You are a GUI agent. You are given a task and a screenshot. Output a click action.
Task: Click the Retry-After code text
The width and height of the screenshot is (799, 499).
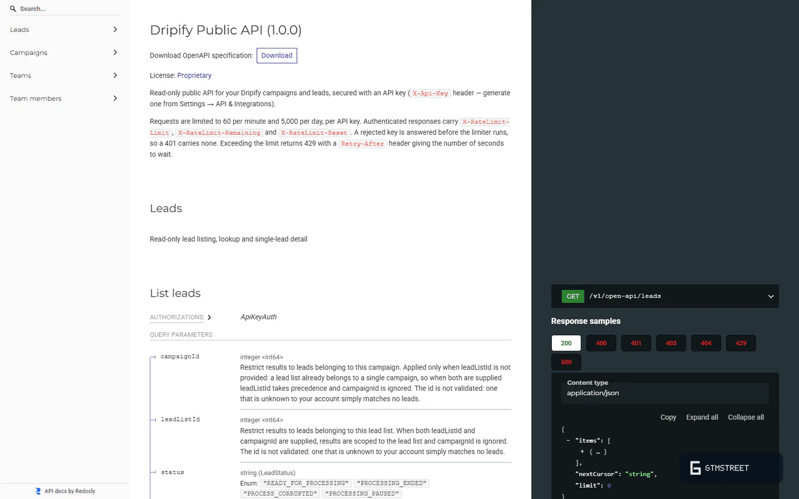(362, 144)
